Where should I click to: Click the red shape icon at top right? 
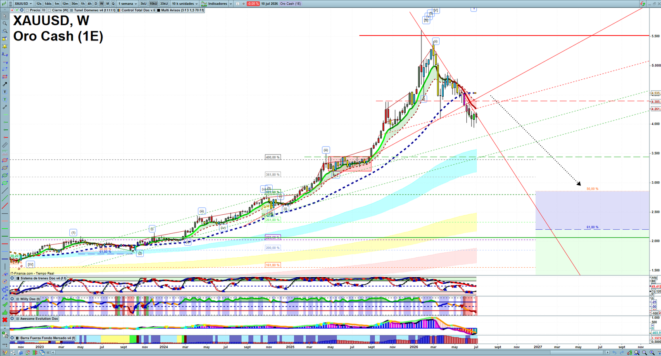pos(642,4)
